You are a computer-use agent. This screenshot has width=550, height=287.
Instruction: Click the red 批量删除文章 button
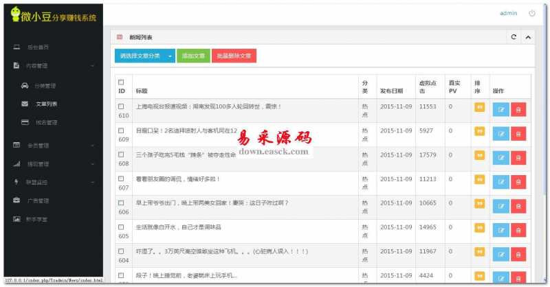coord(234,56)
